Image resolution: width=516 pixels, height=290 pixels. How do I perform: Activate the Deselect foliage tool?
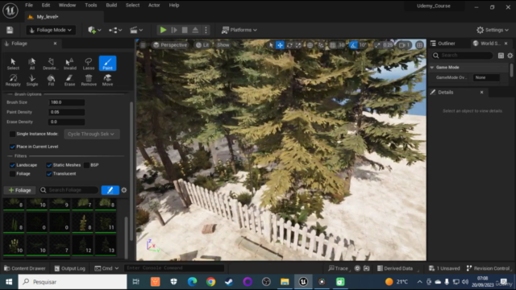[51, 64]
